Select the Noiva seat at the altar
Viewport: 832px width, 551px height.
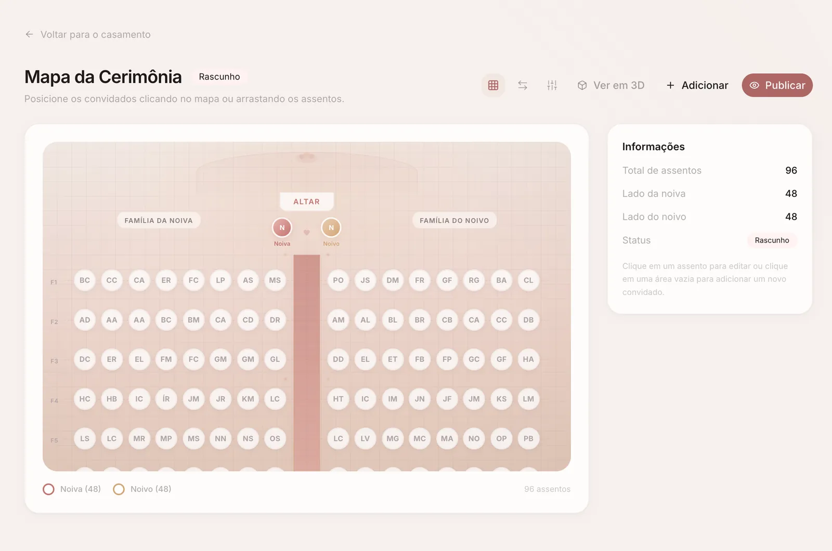pos(282,227)
